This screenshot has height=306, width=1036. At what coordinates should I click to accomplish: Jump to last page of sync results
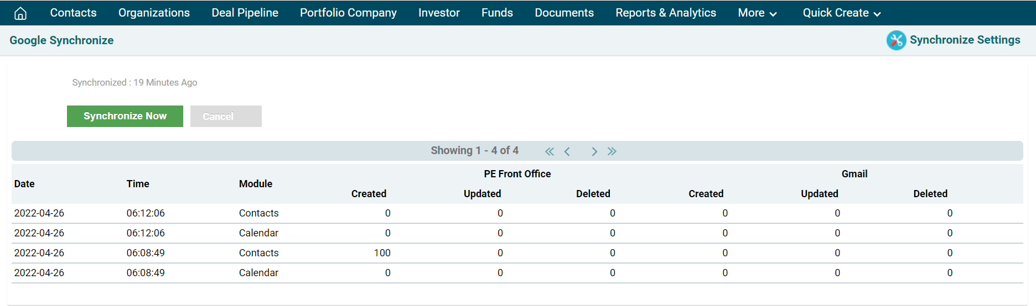pos(612,151)
